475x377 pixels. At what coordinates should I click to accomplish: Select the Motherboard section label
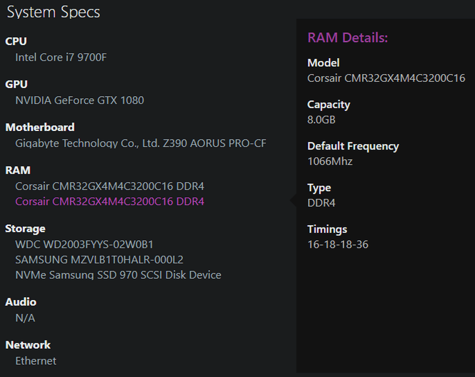tap(40, 127)
